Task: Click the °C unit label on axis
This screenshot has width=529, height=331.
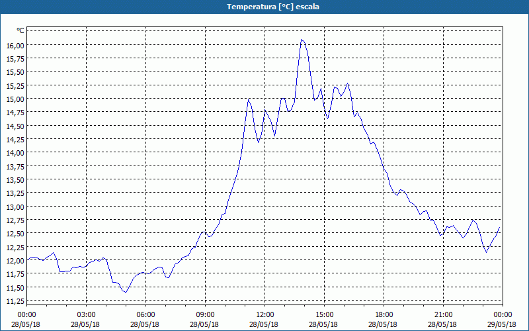Action: [20, 30]
